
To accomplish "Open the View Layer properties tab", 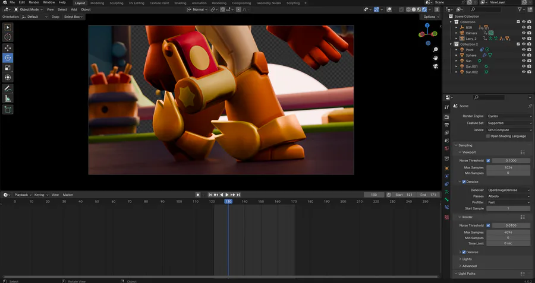I will click(446, 133).
